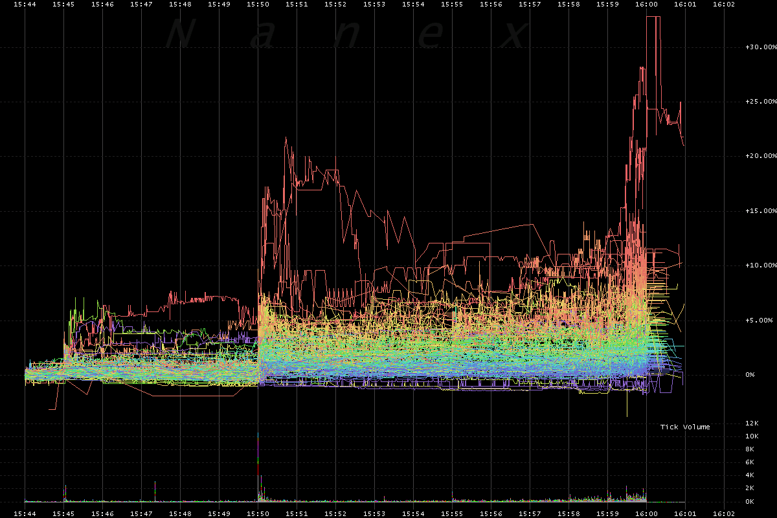777x518 pixels.
Task: Click 15:58 on the bottom time axis
Action: tap(569, 513)
